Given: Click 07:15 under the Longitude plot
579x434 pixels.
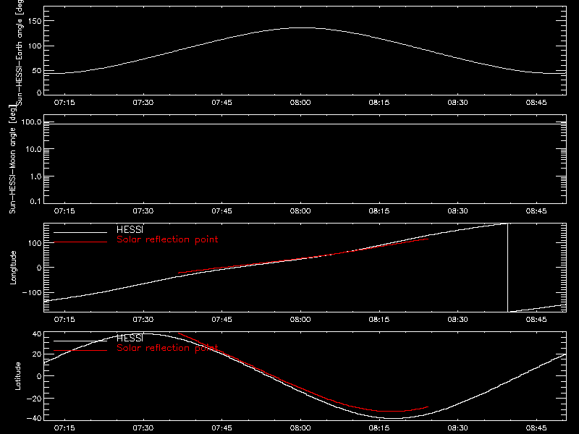Looking at the screenshot, I should pyautogui.click(x=64, y=320).
